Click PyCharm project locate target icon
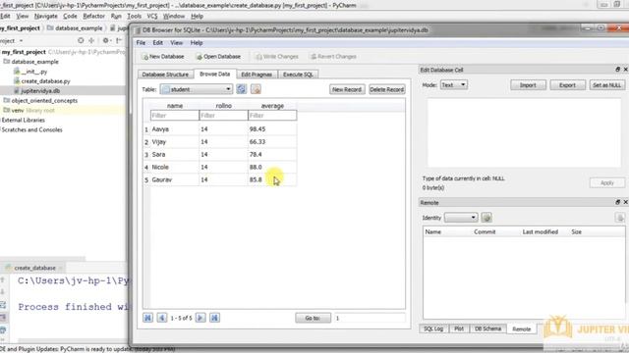Screen dimensions: 629x353 pyautogui.click(x=81, y=40)
